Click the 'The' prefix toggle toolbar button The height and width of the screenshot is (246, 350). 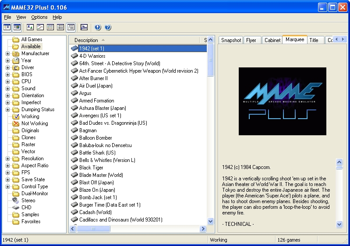(84, 27)
